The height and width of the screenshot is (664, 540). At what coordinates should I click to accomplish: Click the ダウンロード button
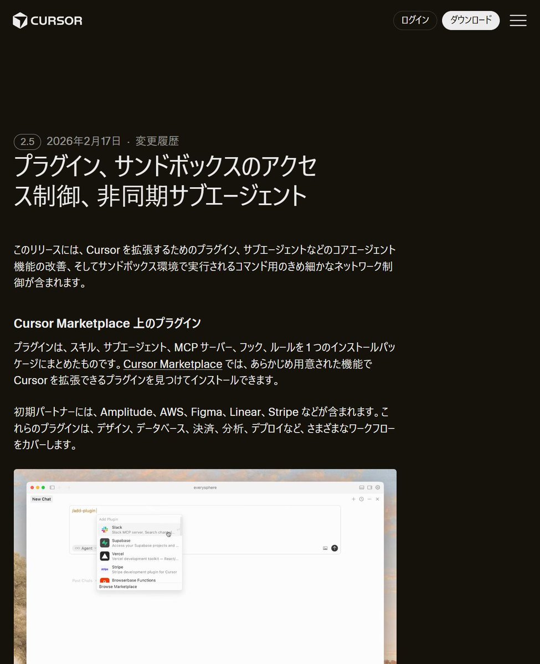pyautogui.click(x=471, y=20)
